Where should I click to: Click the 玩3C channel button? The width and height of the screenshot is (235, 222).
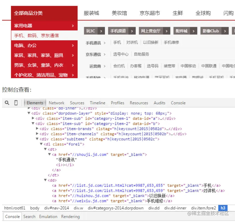tap(94, 31)
